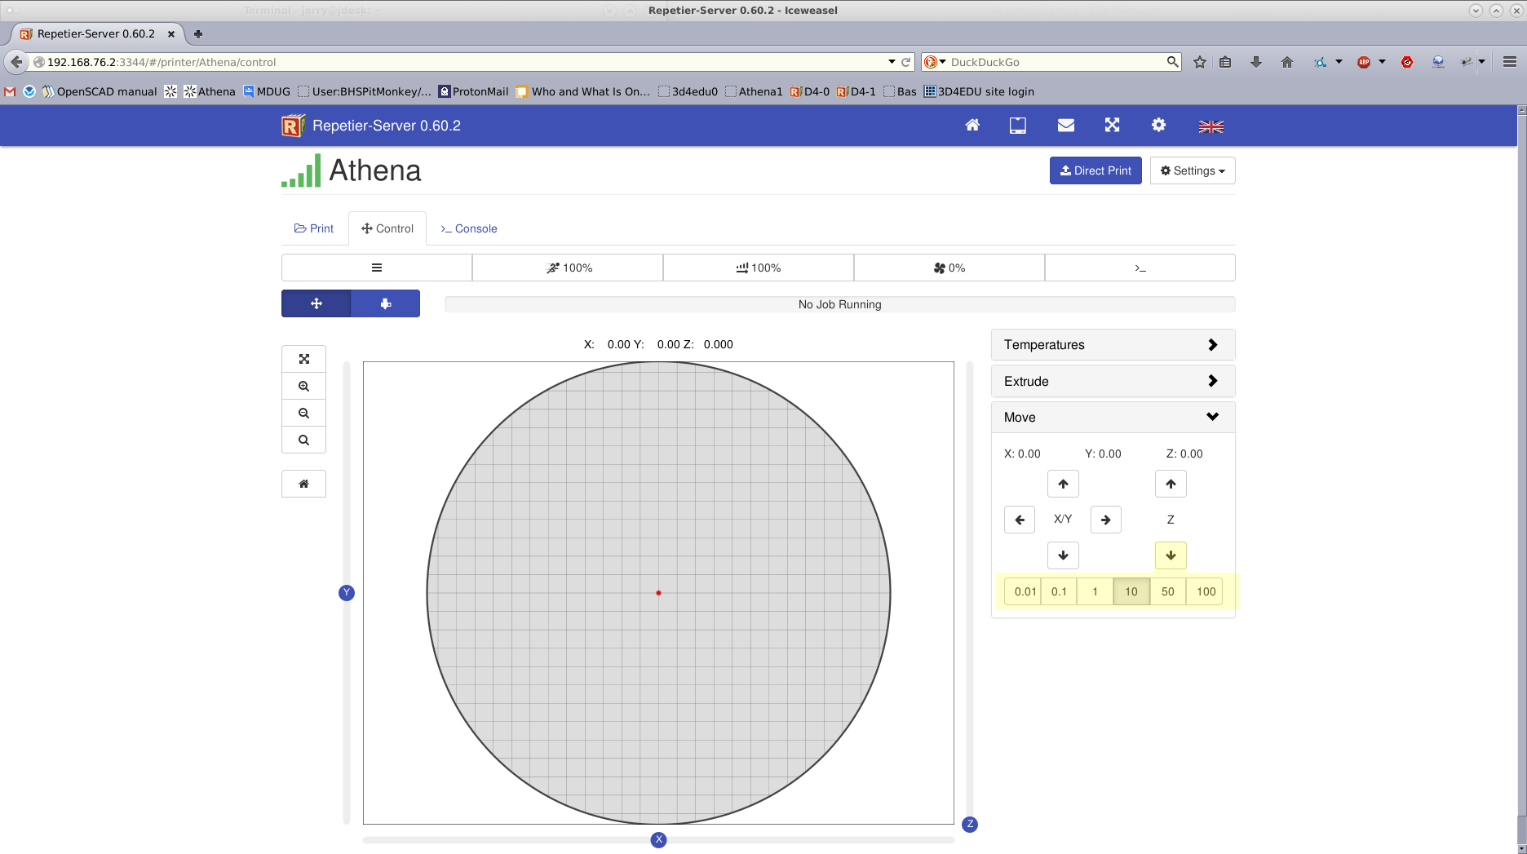
Task: Switch to the Print tab
Action: tap(314, 228)
